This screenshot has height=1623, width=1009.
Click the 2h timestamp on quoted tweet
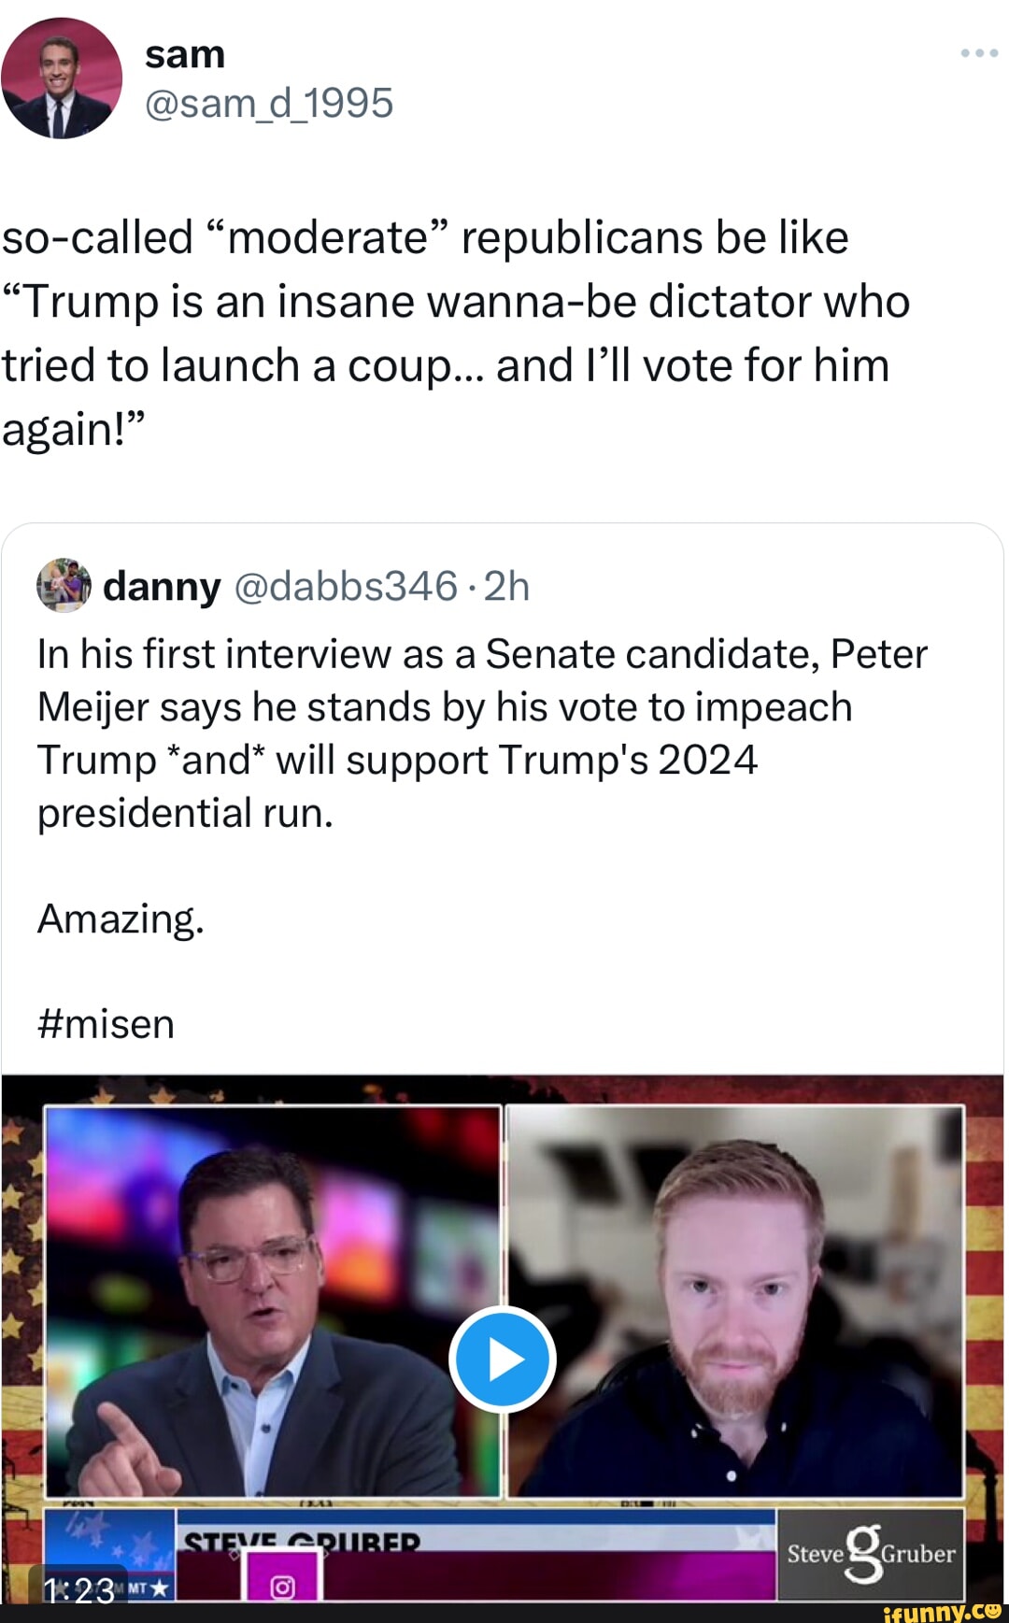pyautogui.click(x=507, y=587)
